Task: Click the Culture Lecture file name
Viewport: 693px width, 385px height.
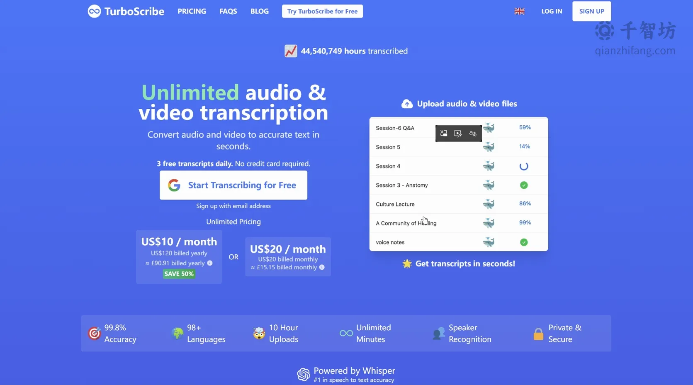Action: point(395,204)
